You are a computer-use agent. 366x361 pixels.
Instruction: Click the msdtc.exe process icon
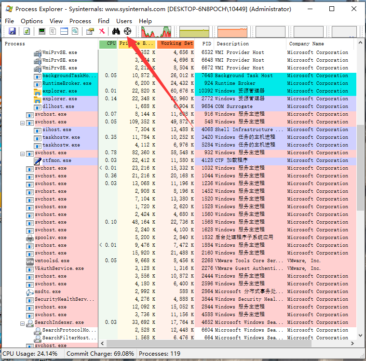click(x=30, y=292)
